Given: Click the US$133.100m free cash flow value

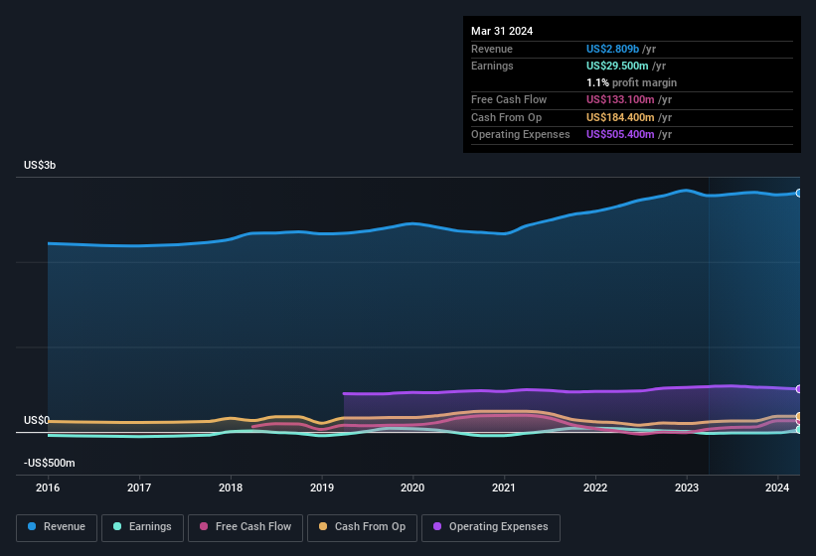Looking at the screenshot, I should pos(619,100).
